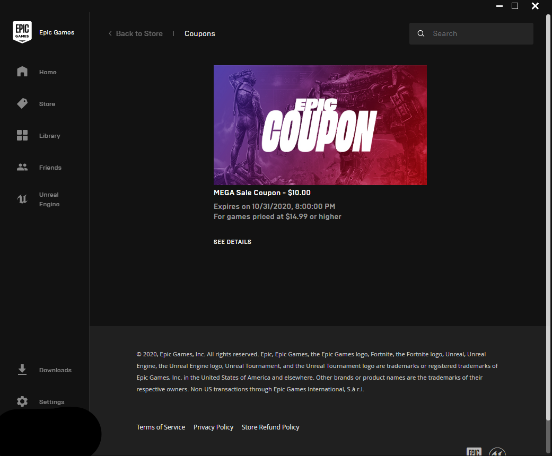
Task: Open the Unreal Engine logo icon
Action: [x=22, y=199]
